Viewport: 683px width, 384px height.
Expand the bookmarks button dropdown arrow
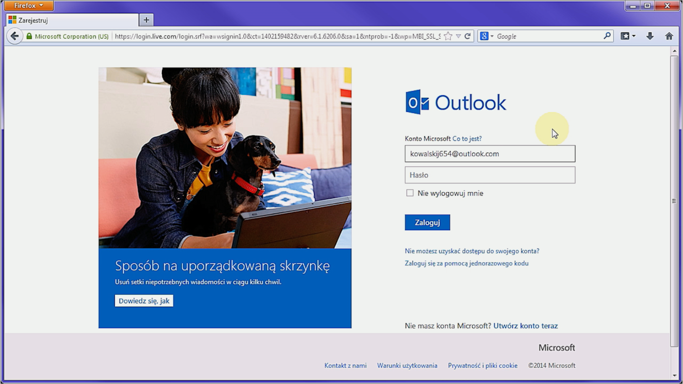(x=634, y=36)
